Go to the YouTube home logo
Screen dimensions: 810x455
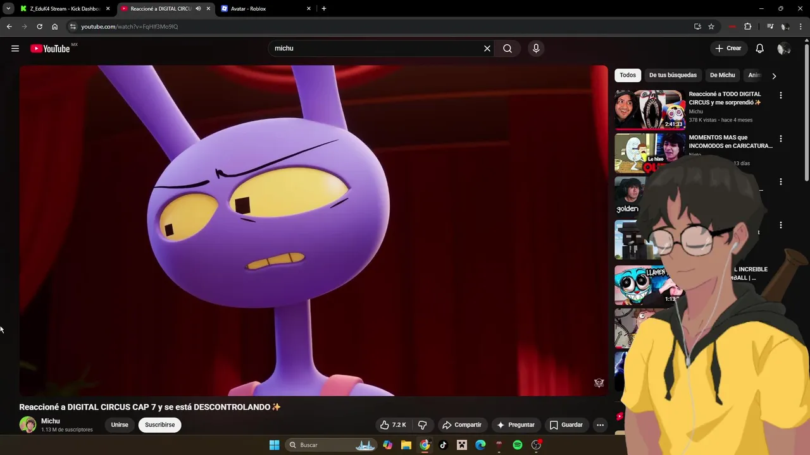(x=50, y=49)
